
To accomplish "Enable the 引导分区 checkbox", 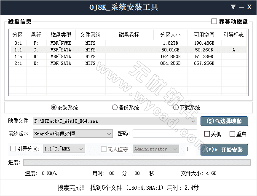I will 13,149.
